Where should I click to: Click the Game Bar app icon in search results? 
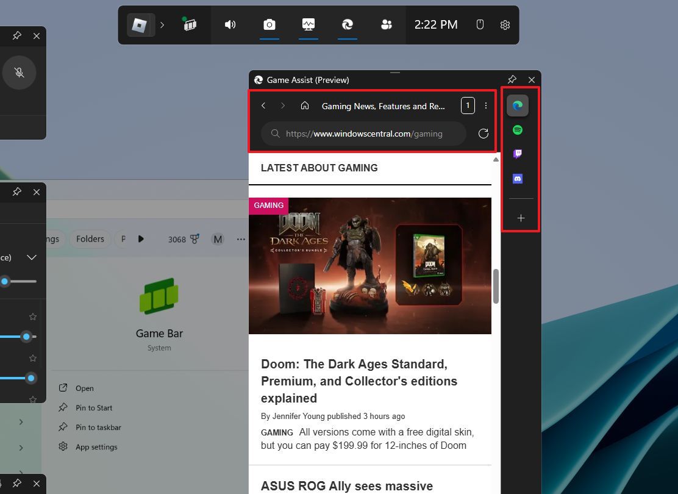159,296
